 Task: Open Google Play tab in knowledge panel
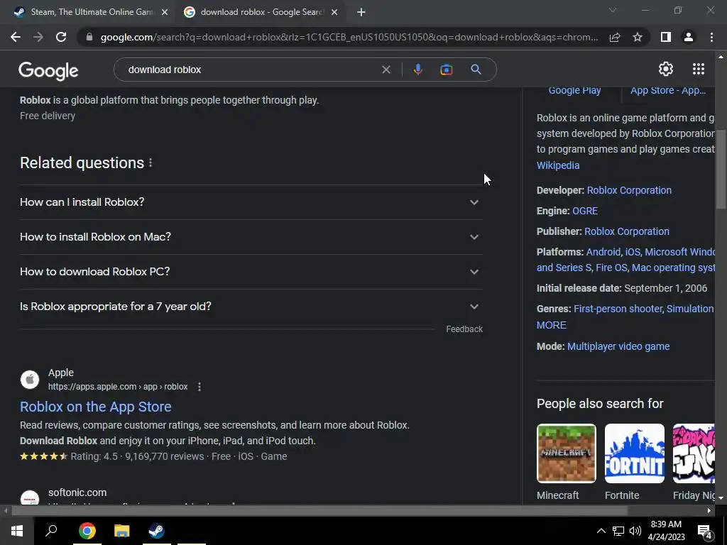(574, 90)
